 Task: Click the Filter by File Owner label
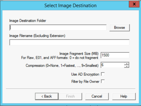click(85, 81)
